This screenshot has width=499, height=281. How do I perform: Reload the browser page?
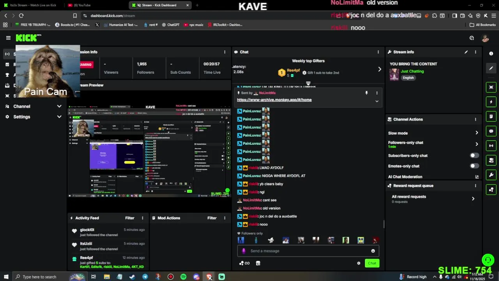[x=21, y=16]
